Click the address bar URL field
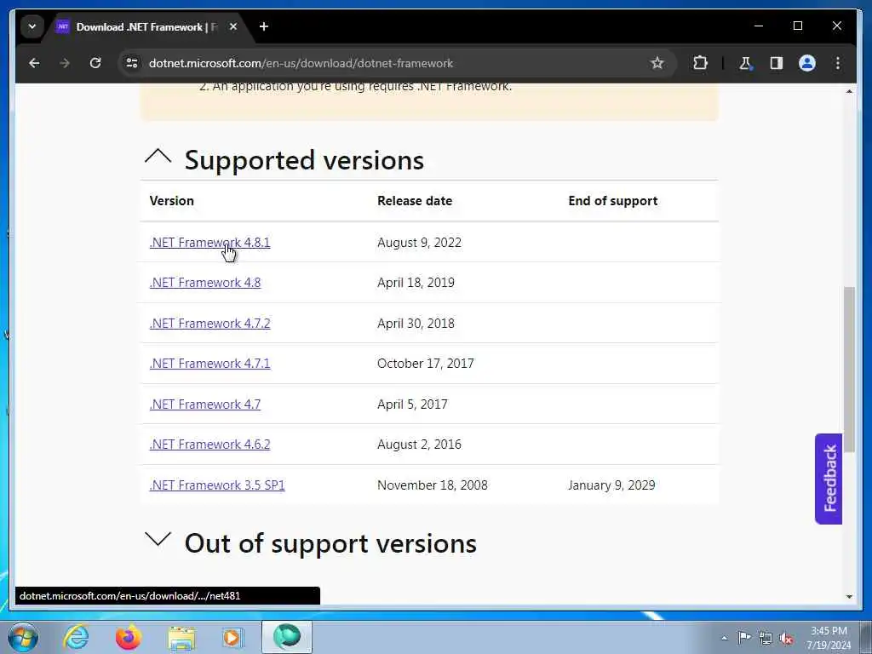 389,63
